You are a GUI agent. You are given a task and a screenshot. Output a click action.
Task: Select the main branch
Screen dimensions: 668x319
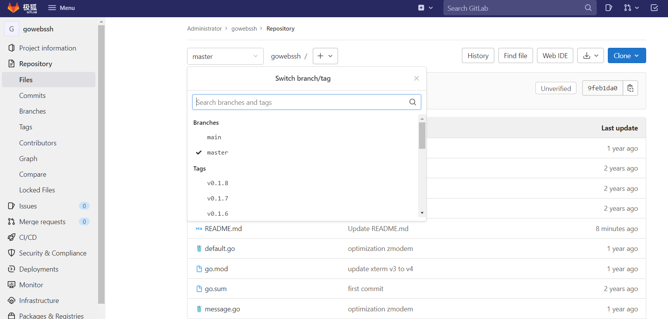(214, 137)
